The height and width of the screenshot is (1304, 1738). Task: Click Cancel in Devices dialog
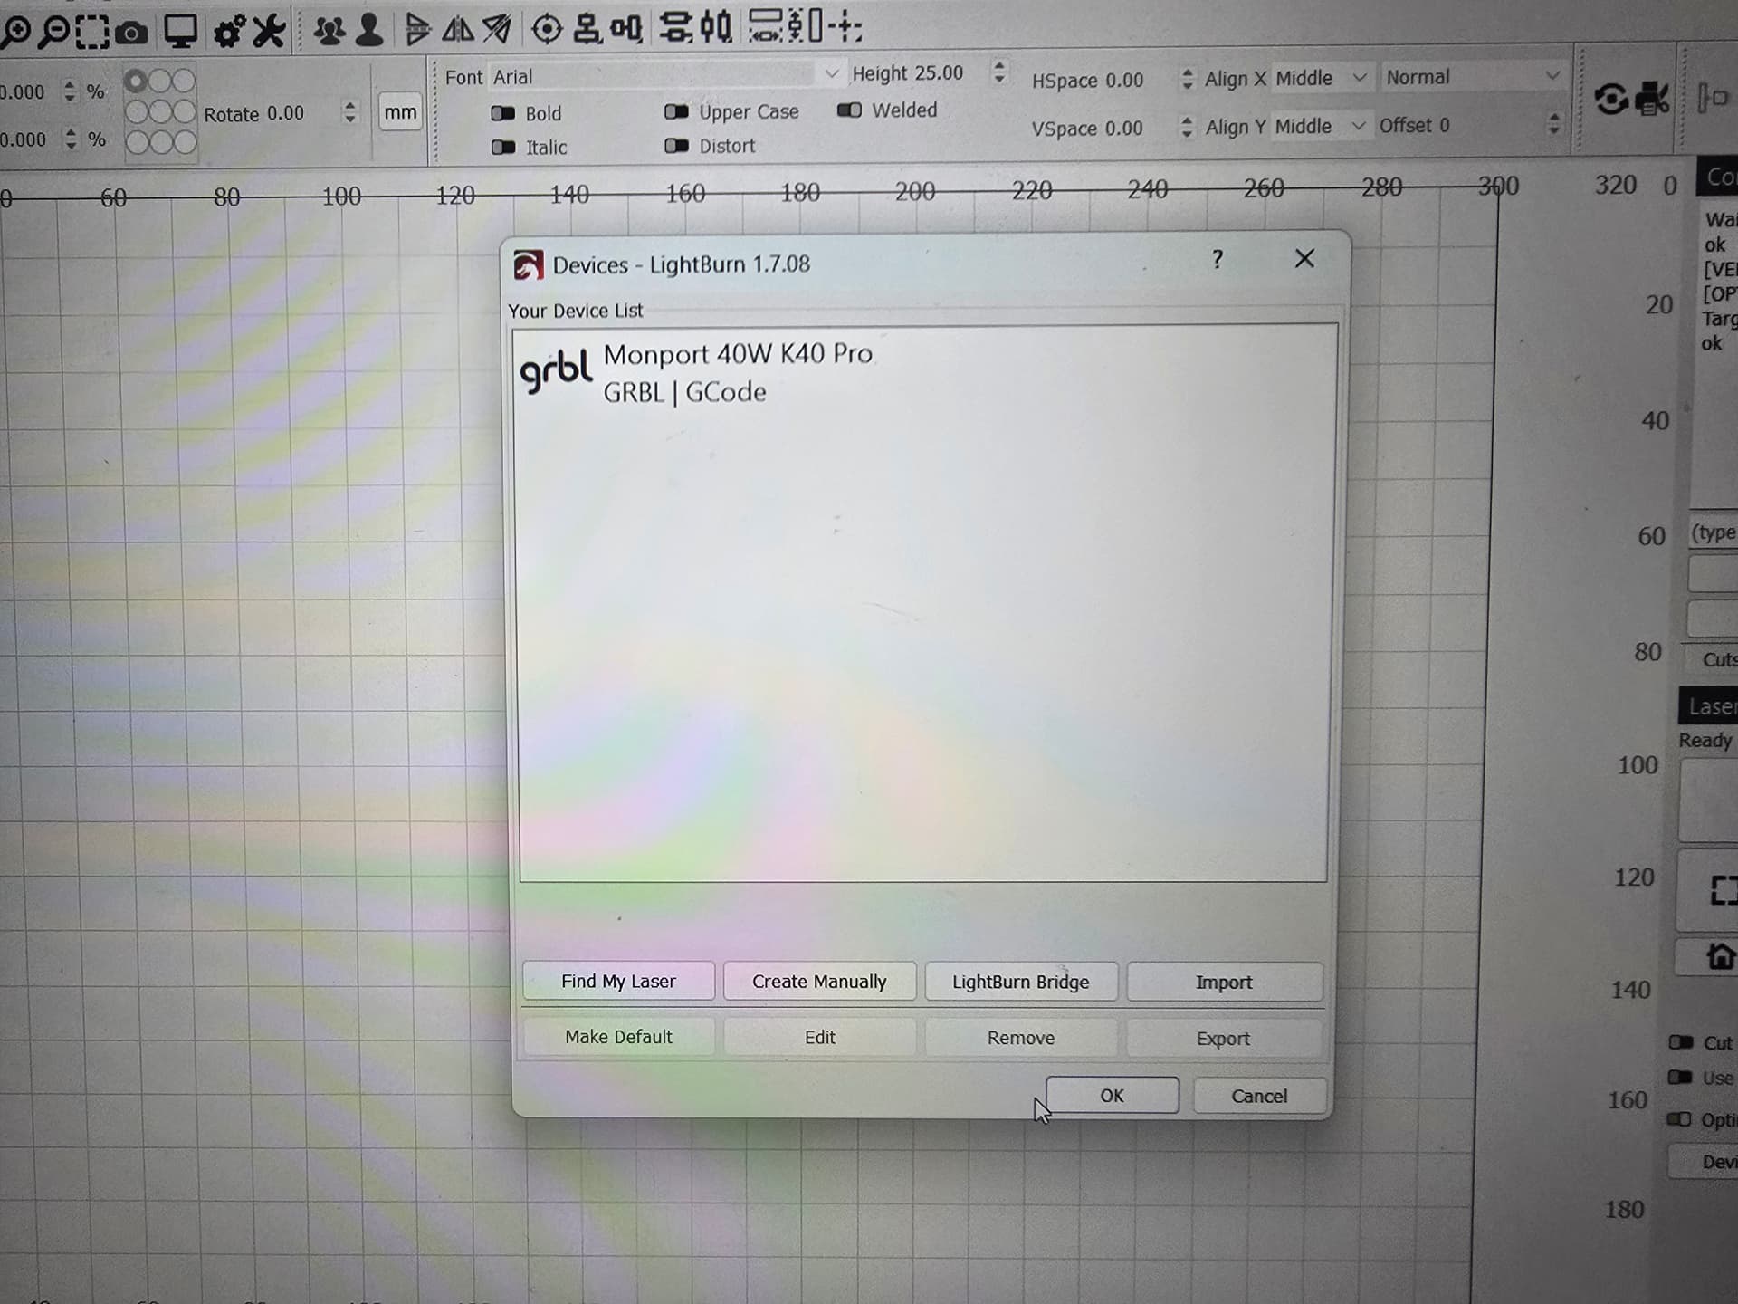coord(1259,1097)
